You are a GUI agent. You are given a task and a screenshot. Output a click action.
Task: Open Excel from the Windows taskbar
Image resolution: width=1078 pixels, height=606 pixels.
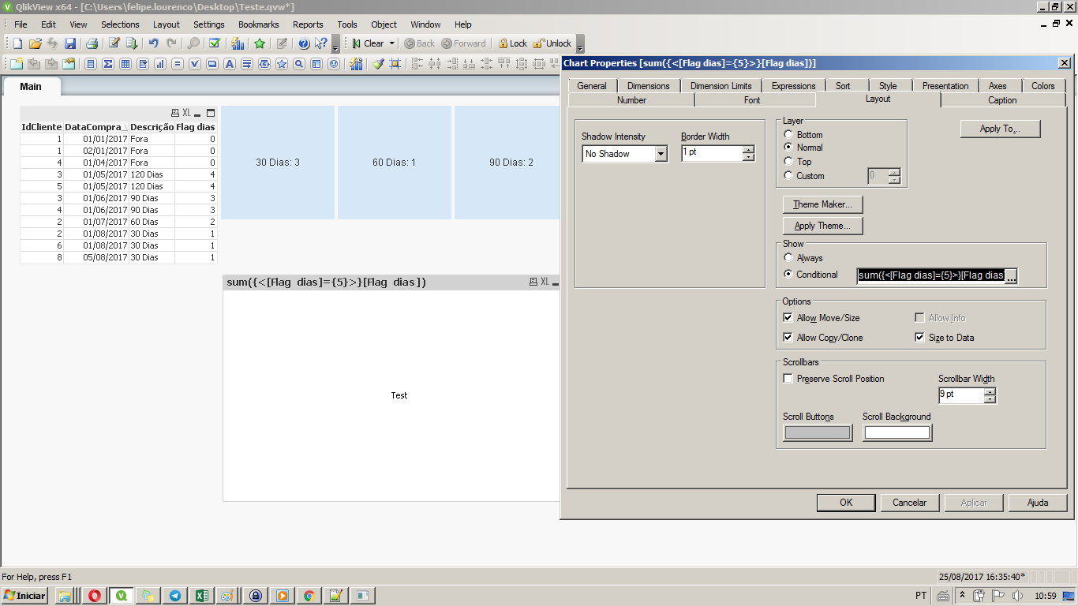point(201,596)
